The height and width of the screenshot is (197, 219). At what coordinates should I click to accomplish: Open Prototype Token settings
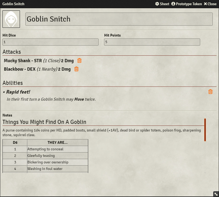pos(187,4)
